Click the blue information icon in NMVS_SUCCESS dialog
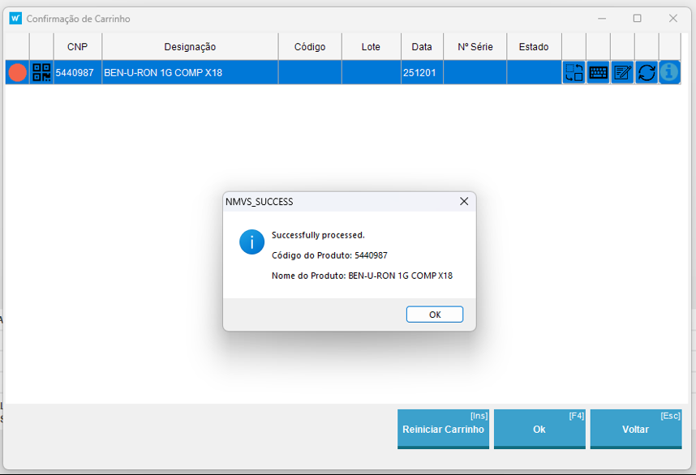 click(251, 242)
